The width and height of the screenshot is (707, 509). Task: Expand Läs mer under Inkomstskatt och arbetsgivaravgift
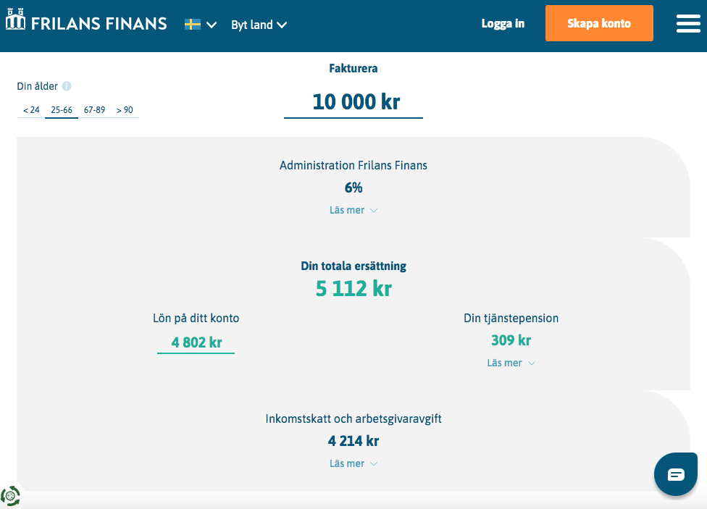[x=353, y=463]
